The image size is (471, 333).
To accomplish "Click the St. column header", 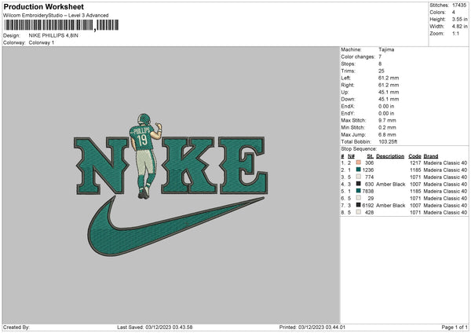I will point(371,156).
